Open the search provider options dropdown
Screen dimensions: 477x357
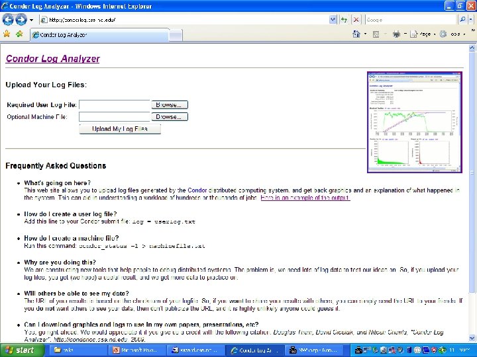tap(470, 20)
